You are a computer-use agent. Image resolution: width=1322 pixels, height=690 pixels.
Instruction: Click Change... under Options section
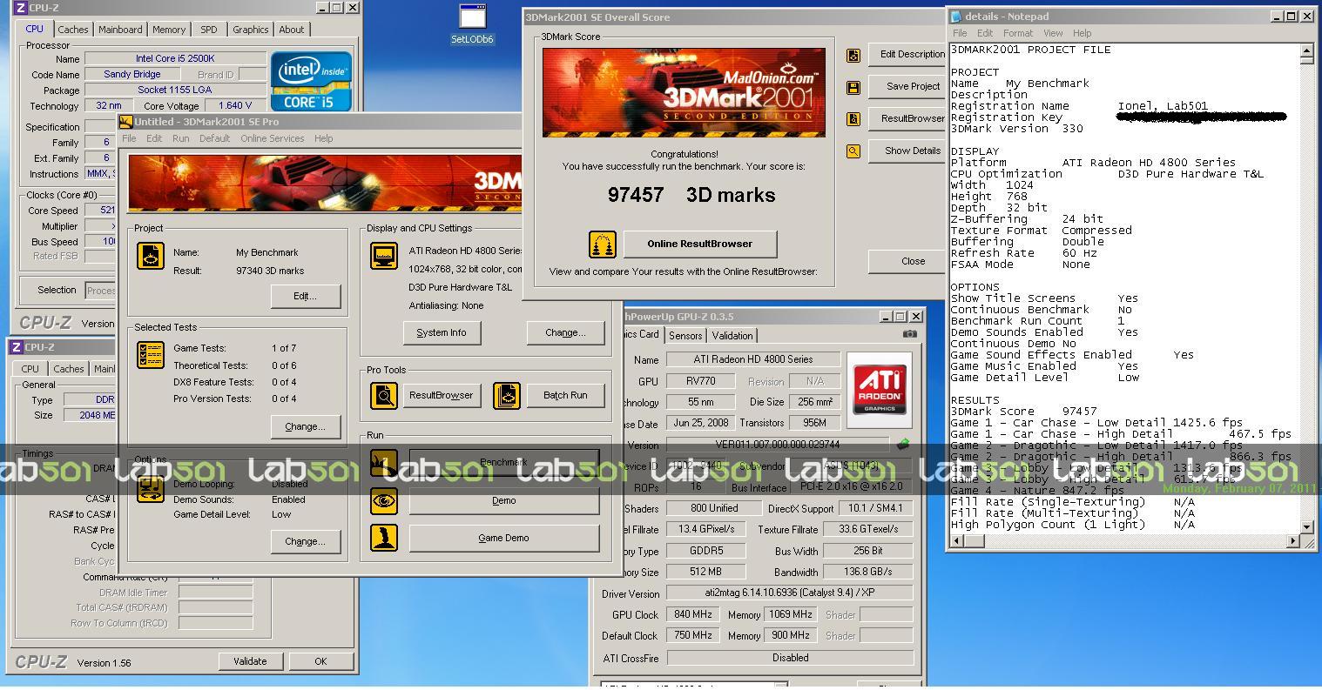pos(305,541)
